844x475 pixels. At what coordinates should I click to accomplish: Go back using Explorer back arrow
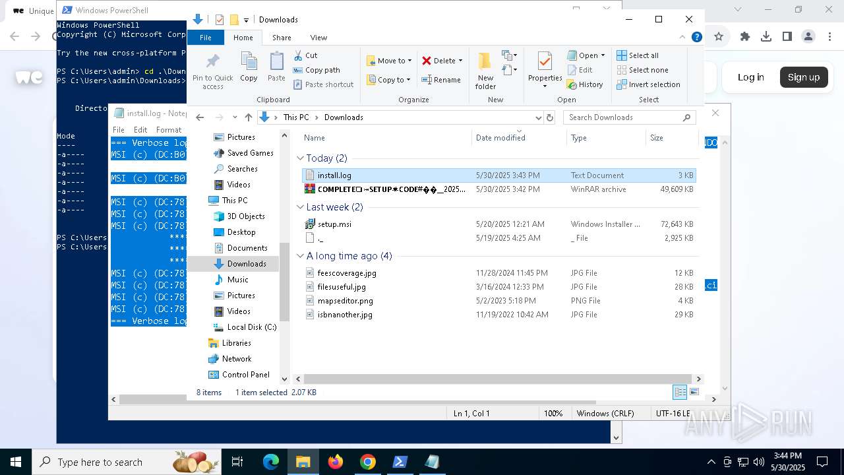(200, 117)
